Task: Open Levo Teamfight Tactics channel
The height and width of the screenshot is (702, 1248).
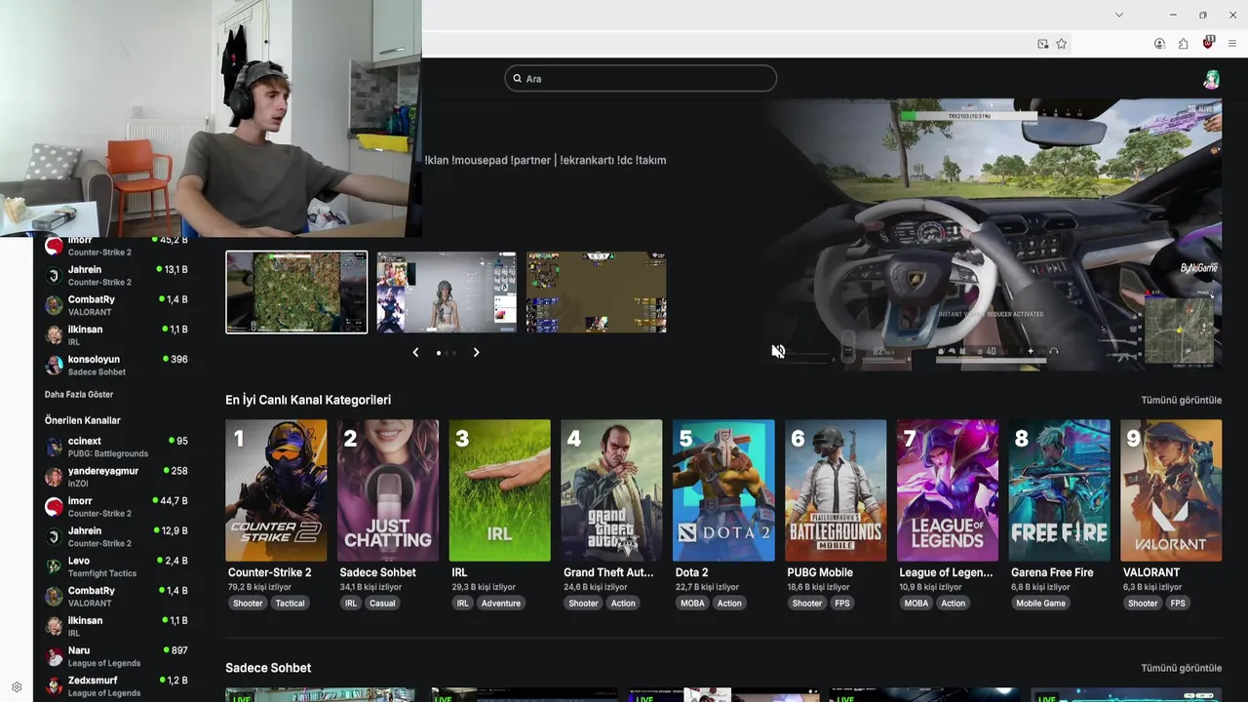Action: 116,566
